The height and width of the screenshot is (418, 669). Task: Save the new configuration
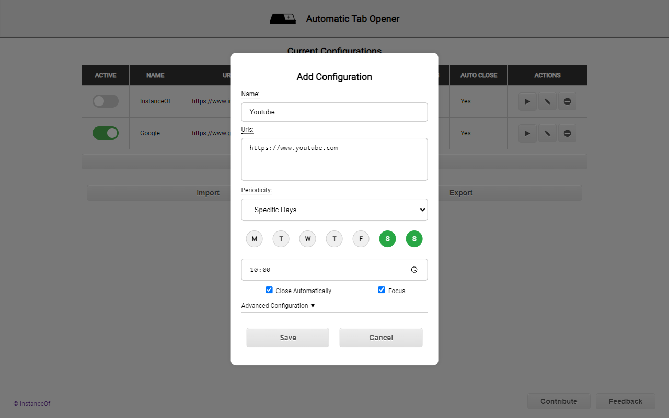pyautogui.click(x=288, y=338)
